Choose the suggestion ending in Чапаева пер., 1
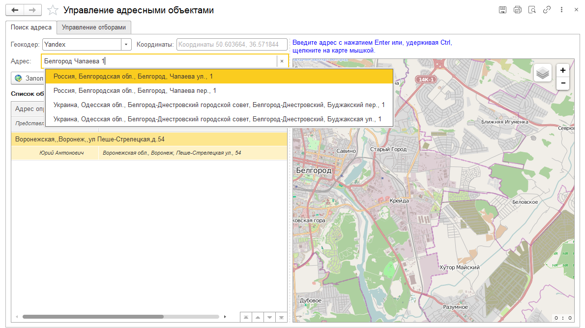This screenshot has width=585, height=328. [x=135, y=91]
